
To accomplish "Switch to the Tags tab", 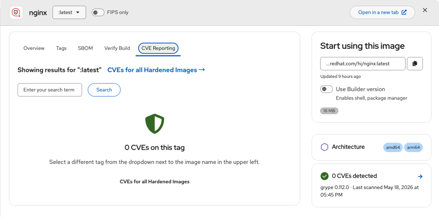I will [61, 48].
